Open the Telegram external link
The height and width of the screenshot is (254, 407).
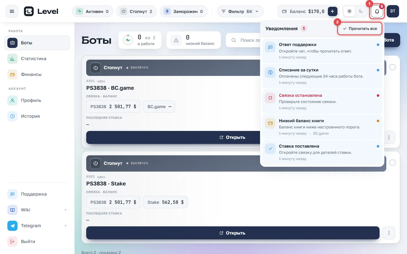(x=37, y=226)
